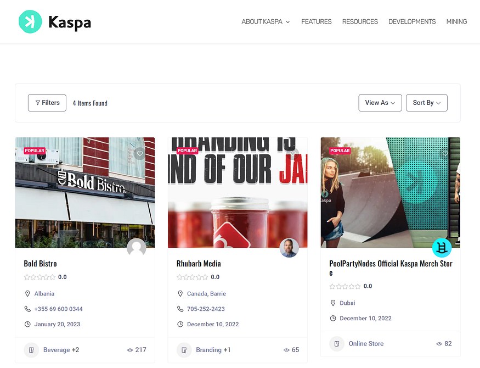Click PoolPartyNodes star rating
The width and height of the screenshot is (480, 368).
pyautogui.click(x=345, y=286)
